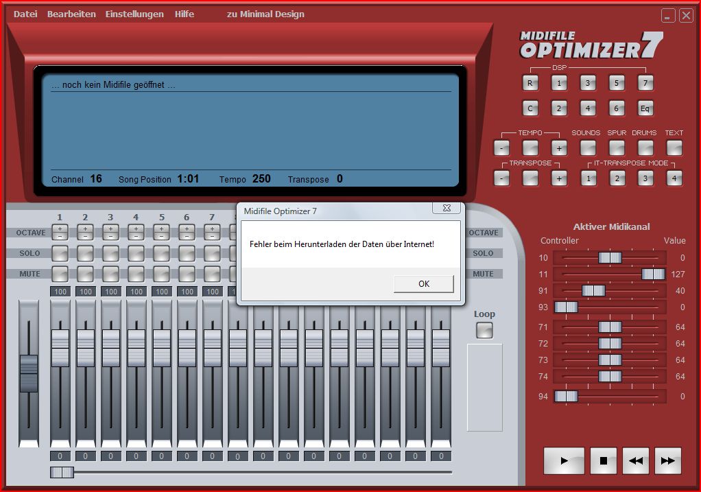This screenshot has height=492, width=701.
Task: Select DSP button 2
Action: [x=559, y=108]
